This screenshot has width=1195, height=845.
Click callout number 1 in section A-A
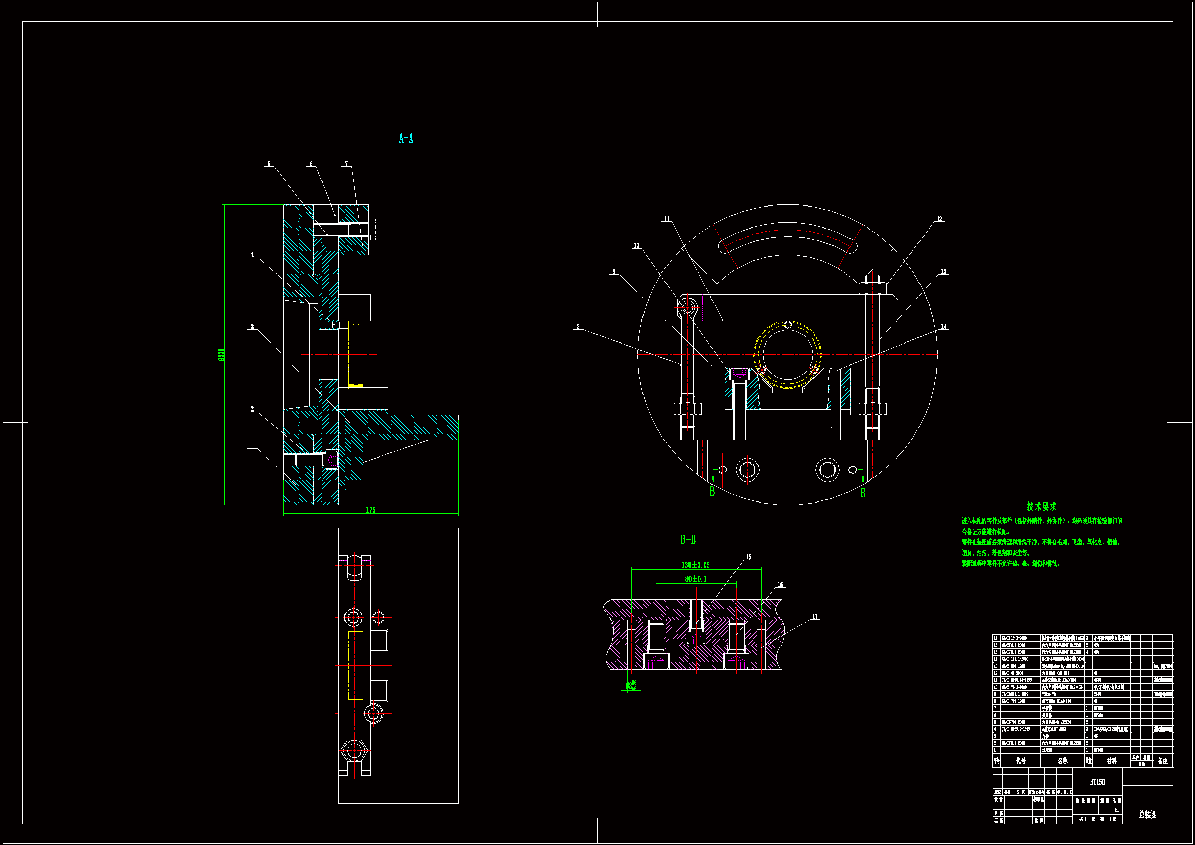click(252, 446)
